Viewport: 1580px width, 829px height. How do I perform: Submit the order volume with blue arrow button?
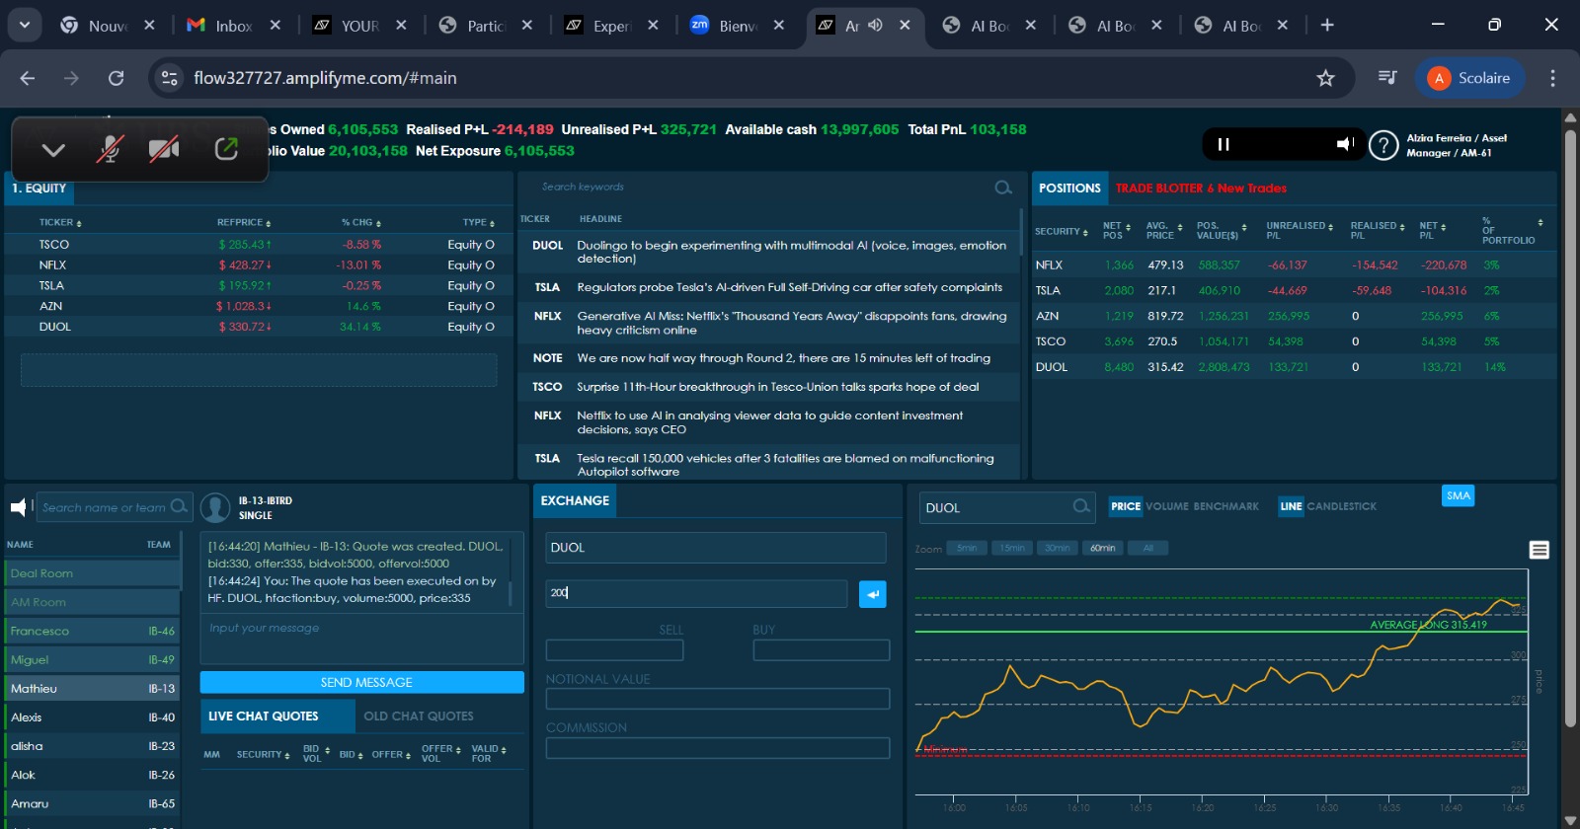click(x=873, y=594)
